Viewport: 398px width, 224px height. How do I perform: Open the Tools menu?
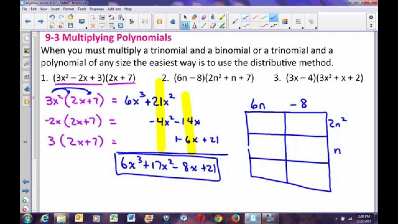pyautogui.click(x=82, y=9)
